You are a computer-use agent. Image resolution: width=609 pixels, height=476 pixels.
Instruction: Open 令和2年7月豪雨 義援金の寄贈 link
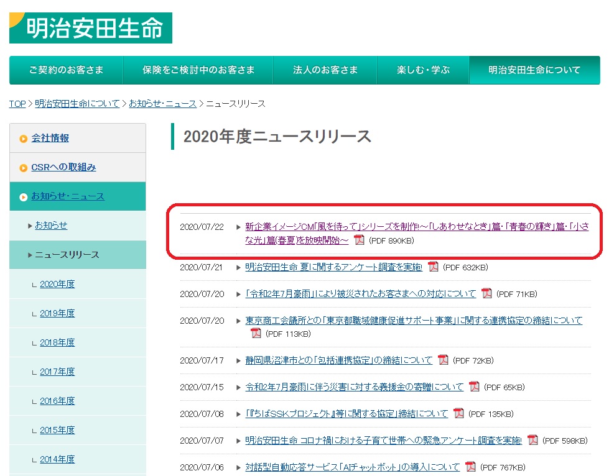(x=355, y=387)
